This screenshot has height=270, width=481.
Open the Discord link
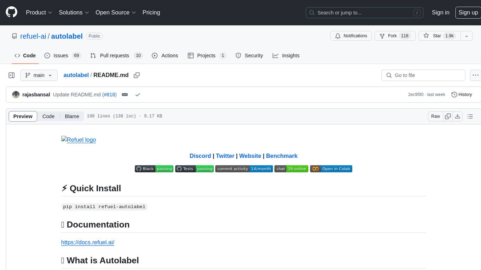coord(200,156)
